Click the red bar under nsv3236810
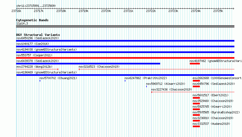The height and width of the screenshot is (137, 242). [196, 121]
